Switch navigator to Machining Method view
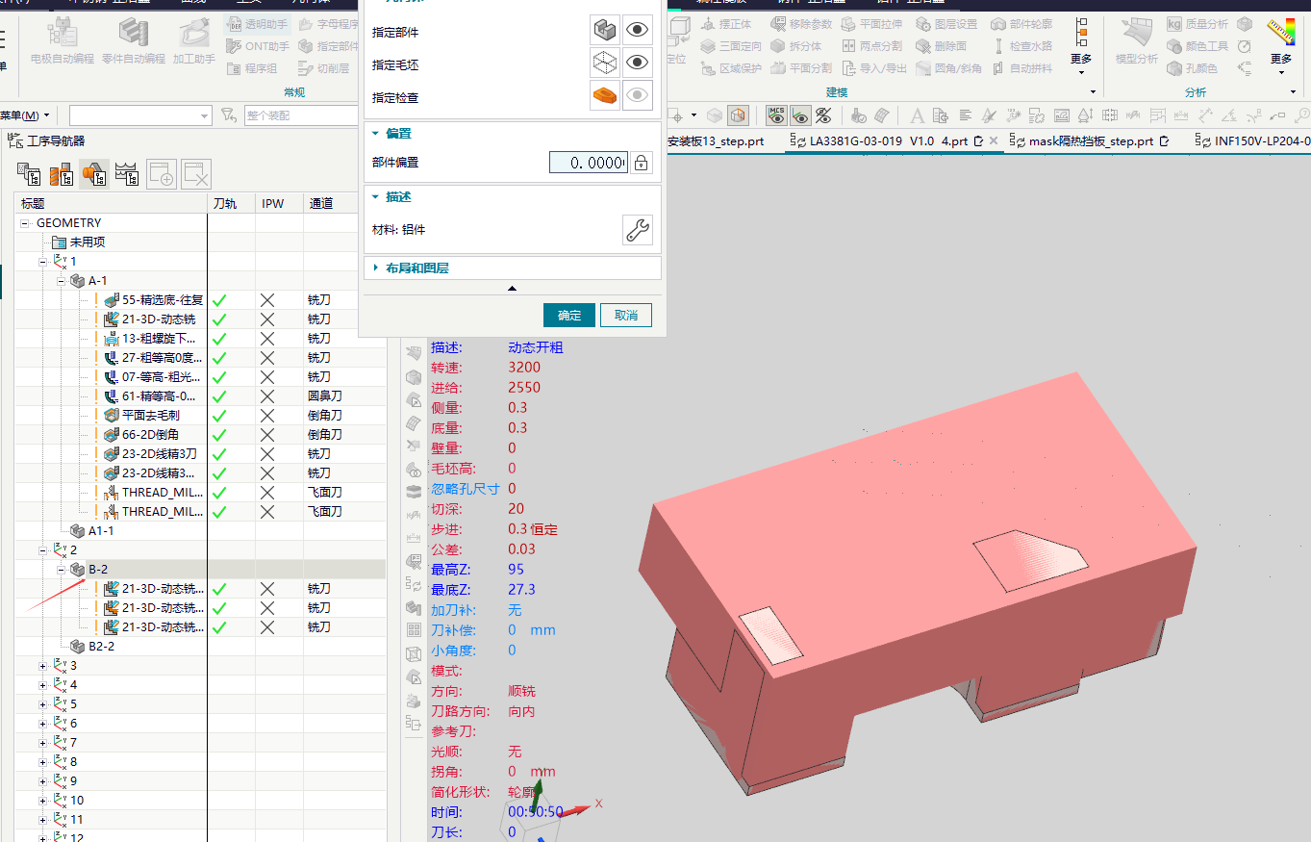Image resolution: width=1311 pixels, height=842 pixels. pos(127,174)
